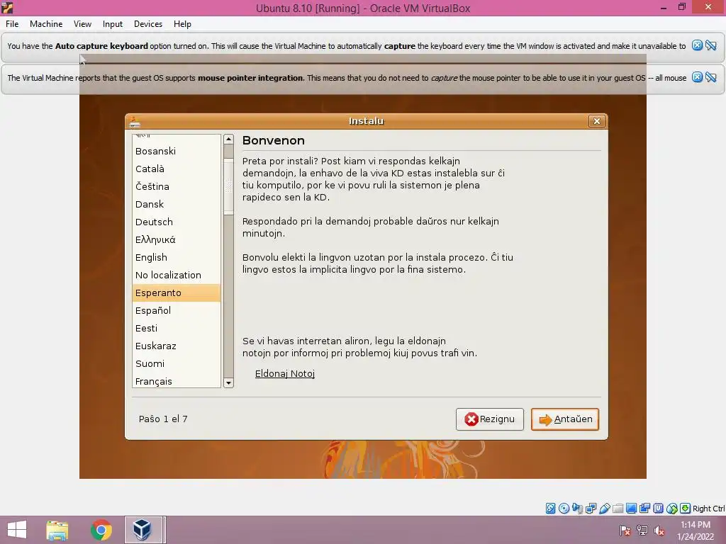This screenshot has width=726, height=544.
Task: Select Deutsch in the language list
Action: point(177,222)
